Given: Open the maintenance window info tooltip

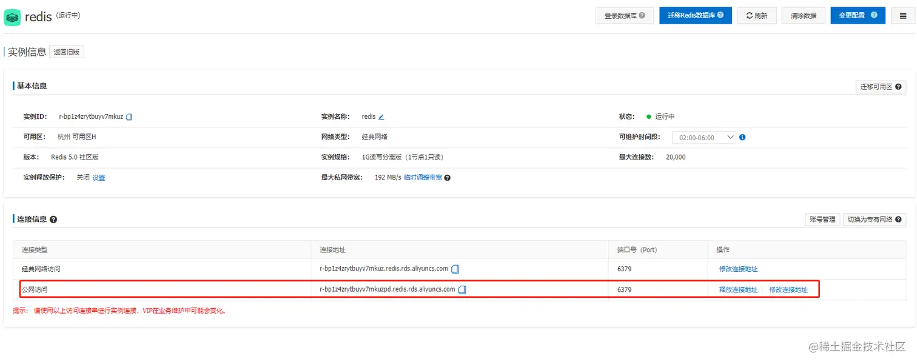Looking at the screenshot, I should tap(742, 137).
